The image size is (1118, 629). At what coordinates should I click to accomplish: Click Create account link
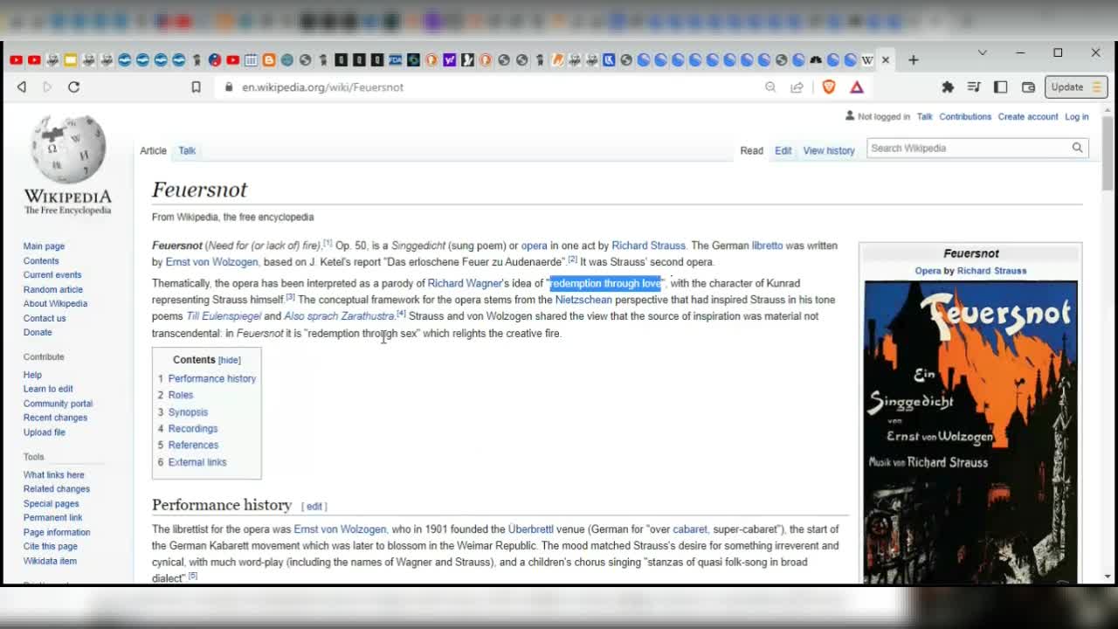click(x=1028, y=117)
